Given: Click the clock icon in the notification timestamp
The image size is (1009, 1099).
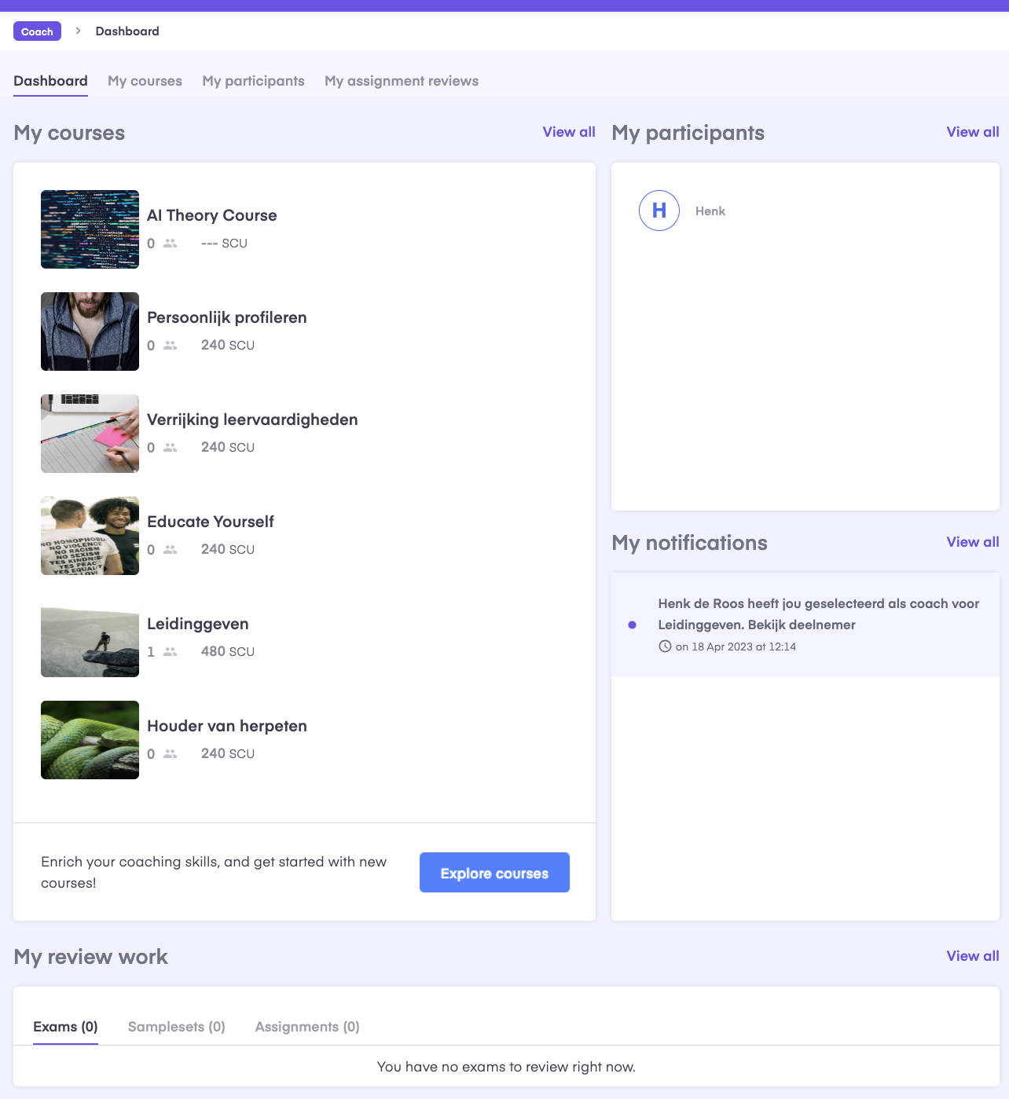Looking at the screenshot, I should pyautogui.click(x=665, y=647).
